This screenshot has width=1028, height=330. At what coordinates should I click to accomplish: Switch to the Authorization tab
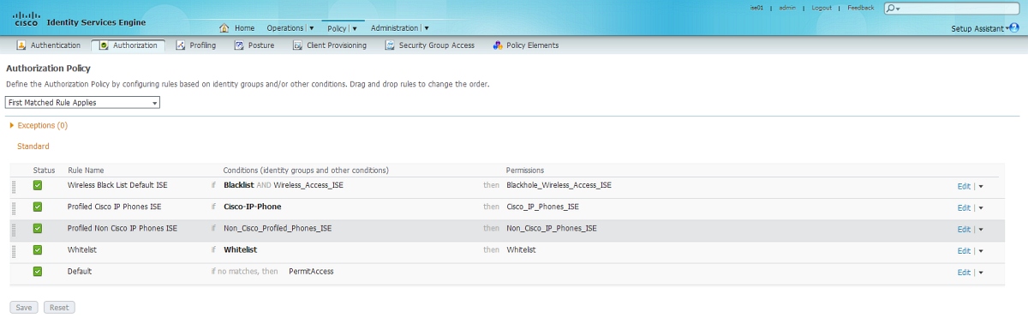point(128,45)
